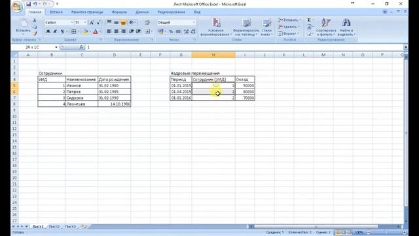Open the font size dropdown

pyautogui.click(x=85, y=22)
